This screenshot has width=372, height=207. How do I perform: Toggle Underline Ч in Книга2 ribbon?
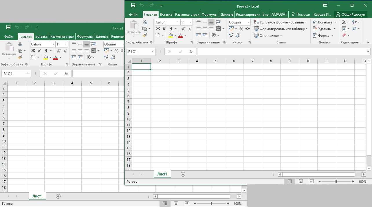(171, 29)
